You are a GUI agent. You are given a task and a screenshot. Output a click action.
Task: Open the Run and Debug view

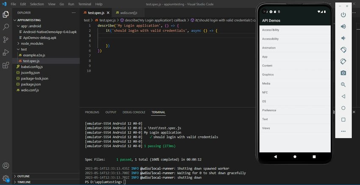6,52
